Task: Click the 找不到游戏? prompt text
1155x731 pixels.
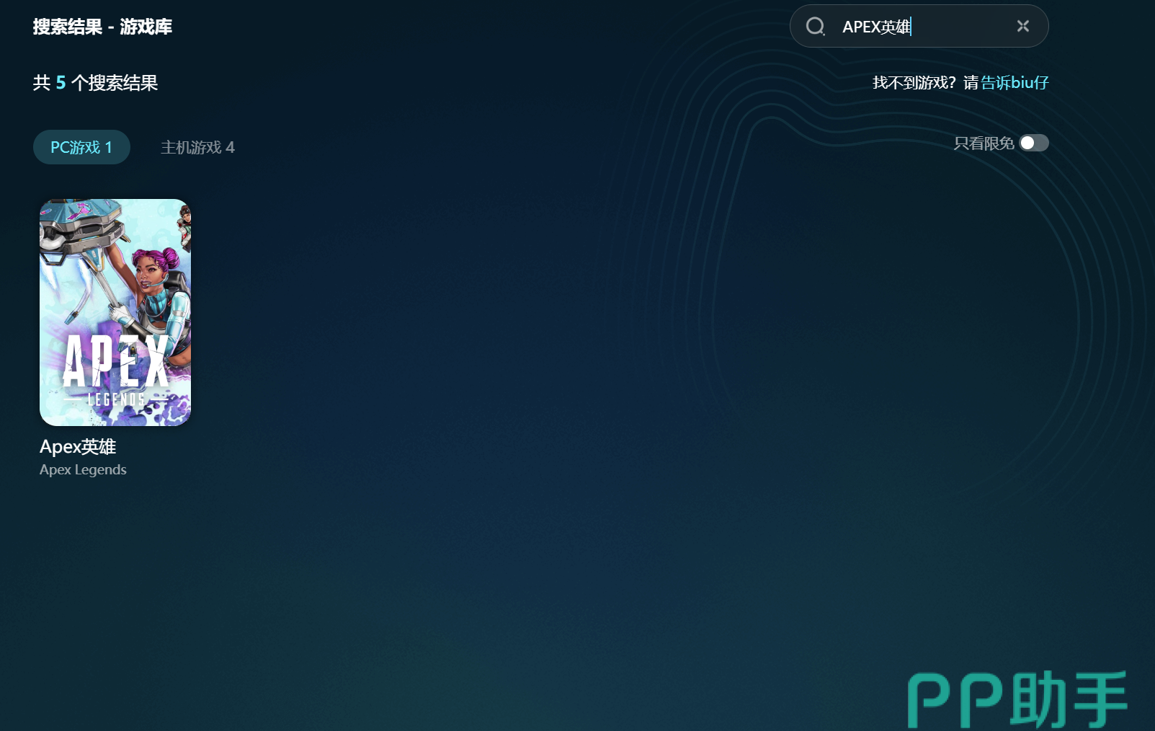Action: click(x=914, y=83)
